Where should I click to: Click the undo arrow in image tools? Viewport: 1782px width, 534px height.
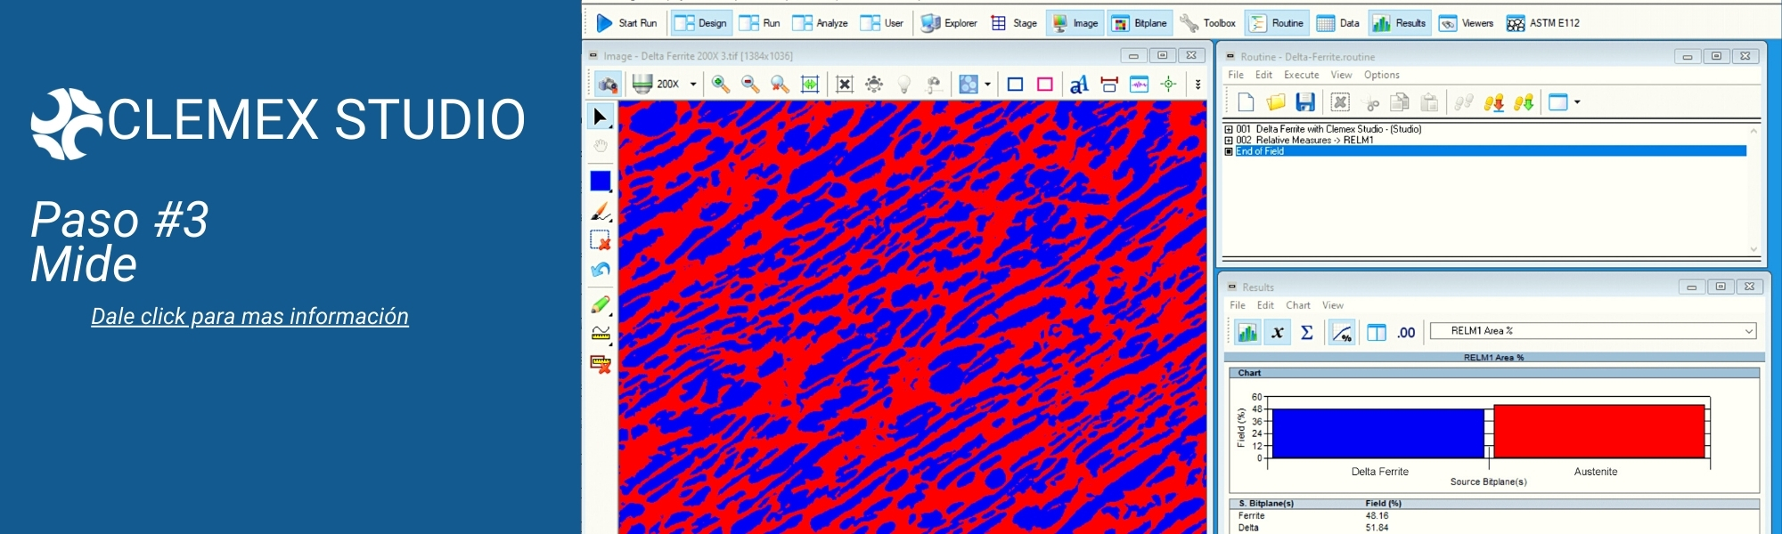pos(601,270)
